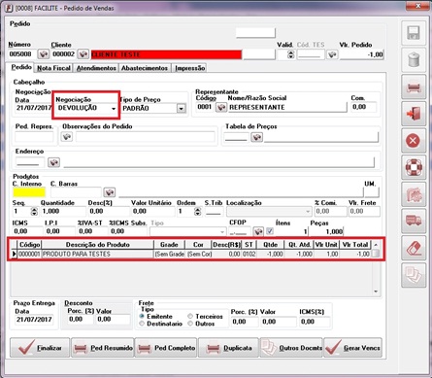Select Outros freight radio button
This screenshot has width=432, height=378.
pyautogui.click(x=190, y=324)
